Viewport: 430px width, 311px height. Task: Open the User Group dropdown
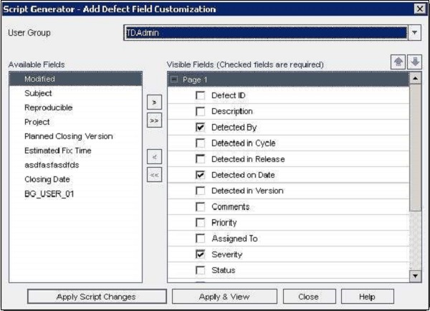point(416,33)
